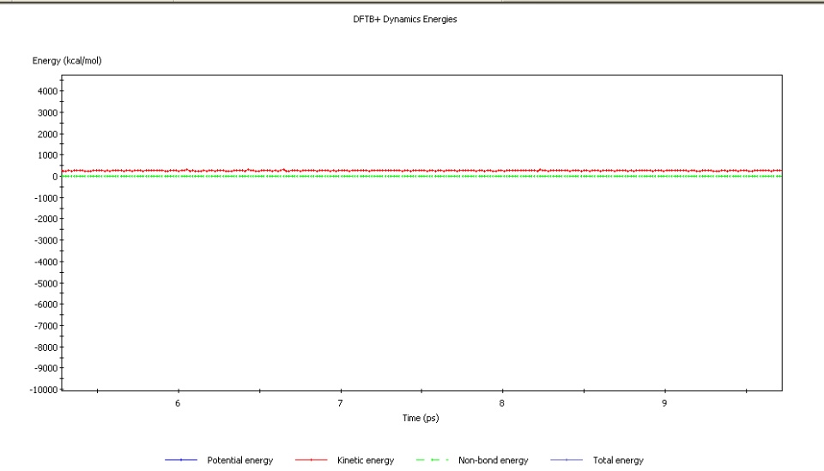Click the red kinetic energy curve
This screenshot has width=824, height=471.
click(x=421, y=171)
